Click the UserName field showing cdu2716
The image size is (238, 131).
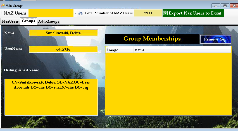tap(63, 49)
